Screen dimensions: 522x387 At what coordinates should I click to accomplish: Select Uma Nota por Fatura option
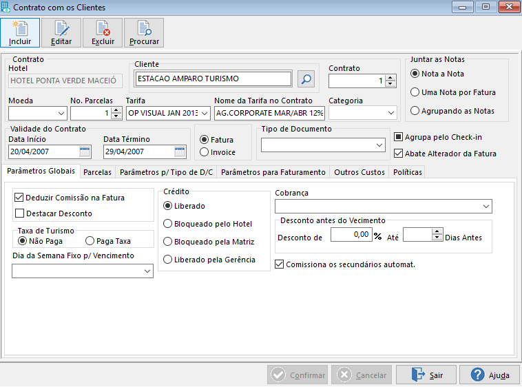click(x=453, y=92)
